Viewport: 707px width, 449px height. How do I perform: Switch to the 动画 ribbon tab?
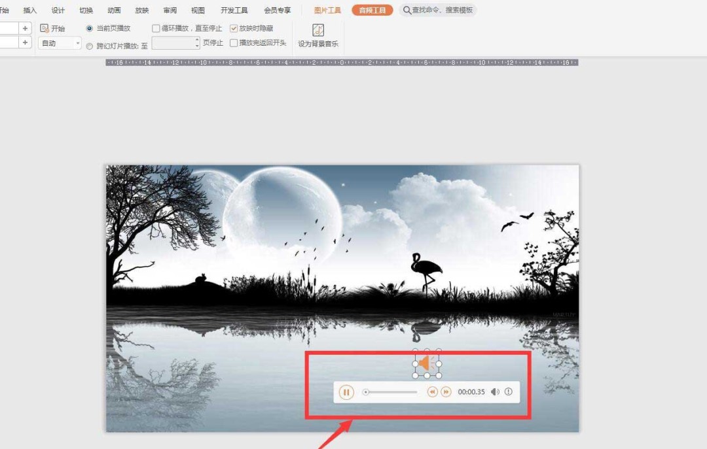[x=113, y=10]
